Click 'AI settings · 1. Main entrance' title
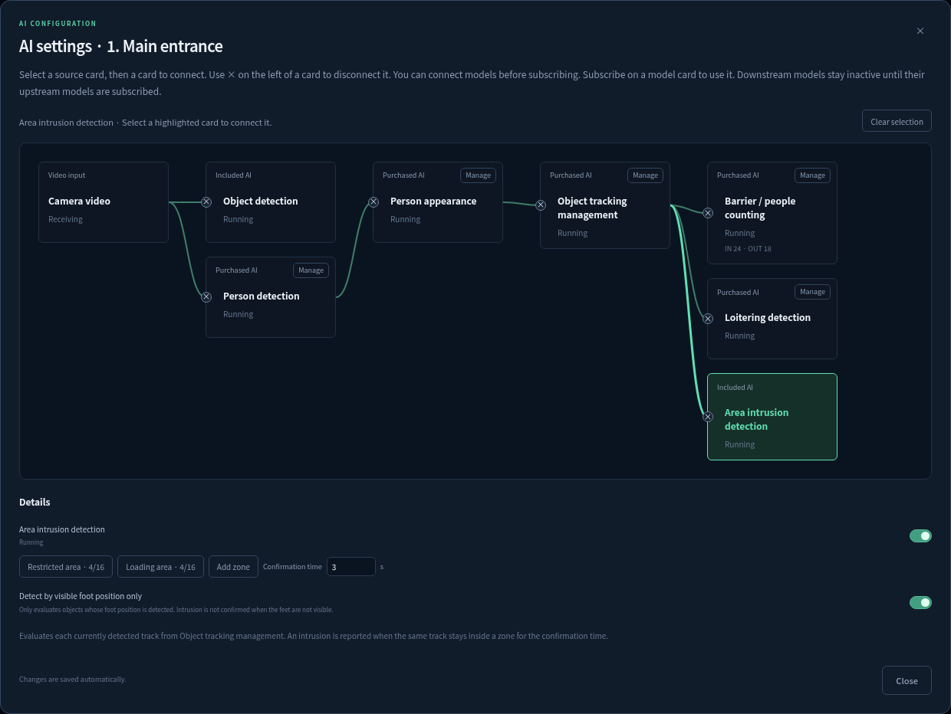The width and height of the screenshot is (951, 714). (x=121, y=46)
